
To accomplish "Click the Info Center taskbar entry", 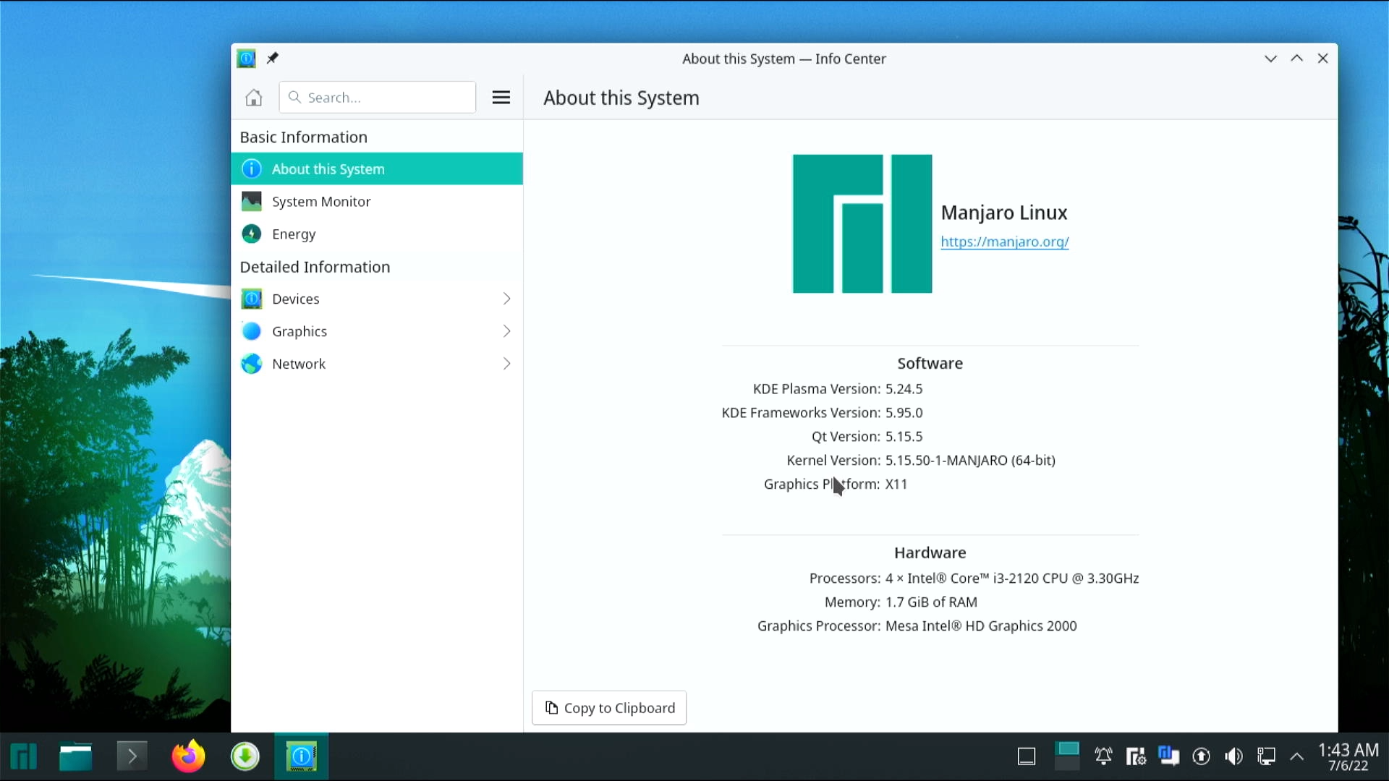I will 302,756.
